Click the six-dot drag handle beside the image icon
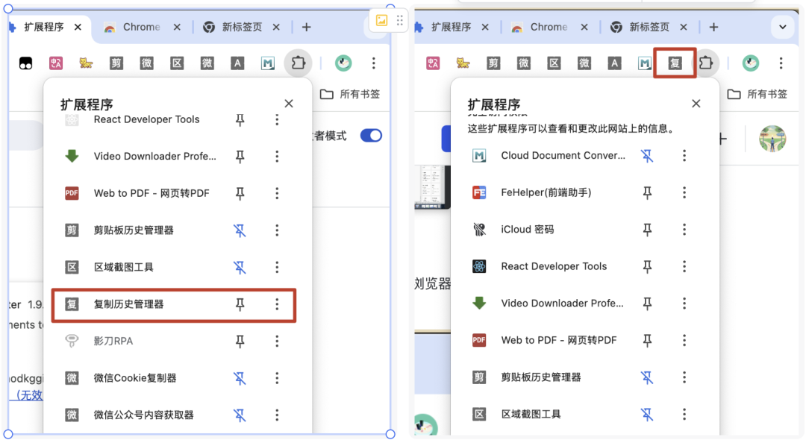Viewport: 806px width, 440px height. pyautogui.click(x=399, y=21)
